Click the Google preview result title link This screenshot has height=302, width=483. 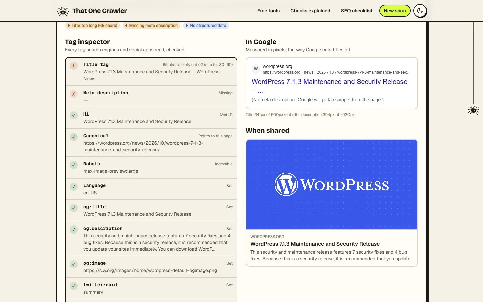click(x=329, y=85)
